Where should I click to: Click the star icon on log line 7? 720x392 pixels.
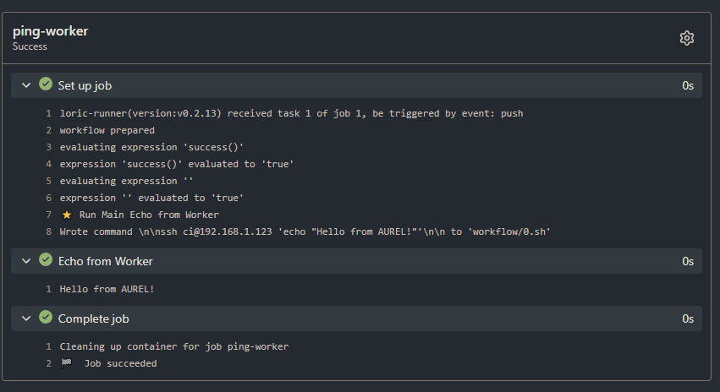point(67,215)
